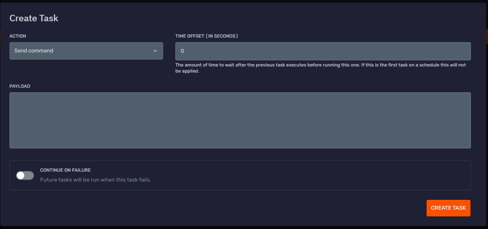
Task: Click the "0" value in Time Offset
Action: (183, 51)
